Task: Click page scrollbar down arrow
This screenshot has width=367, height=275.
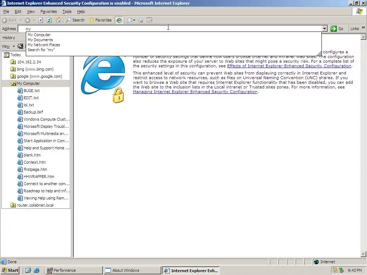Action: (x=363, y=254)
